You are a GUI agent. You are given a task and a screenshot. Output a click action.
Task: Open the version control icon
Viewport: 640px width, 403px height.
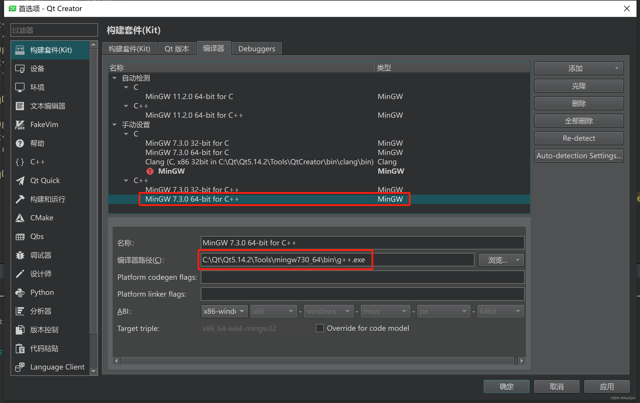20,330
